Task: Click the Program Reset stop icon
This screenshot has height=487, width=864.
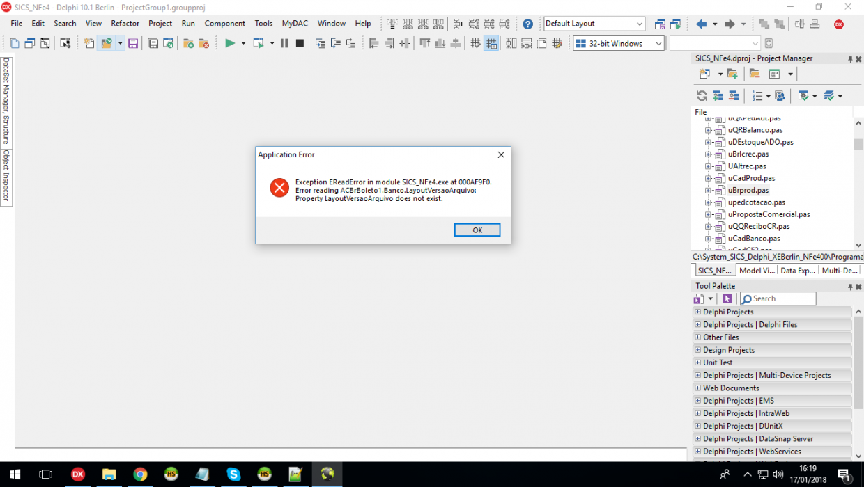Action: 300,43
